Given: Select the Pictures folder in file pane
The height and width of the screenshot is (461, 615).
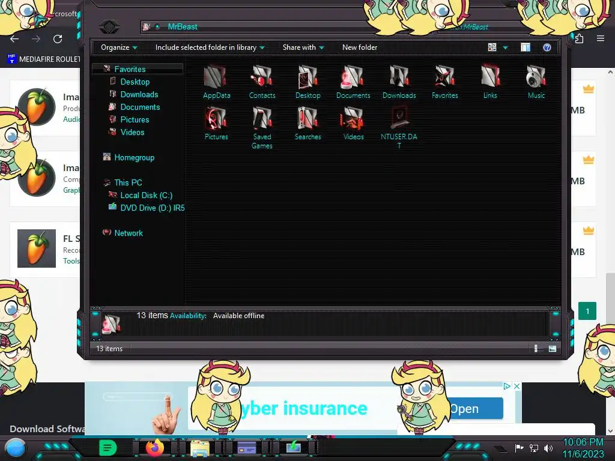Looking at the screenshot, I should coord(216,123).
